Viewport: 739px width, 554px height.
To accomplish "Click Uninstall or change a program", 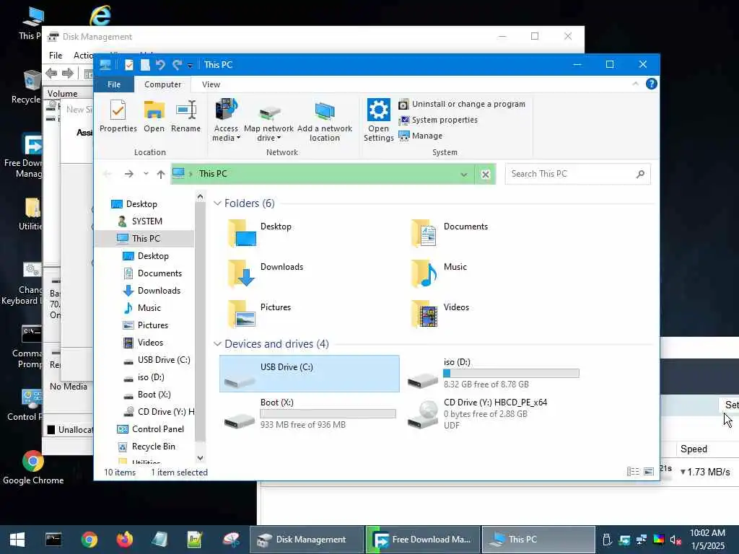I will click(x=462, y=104).
